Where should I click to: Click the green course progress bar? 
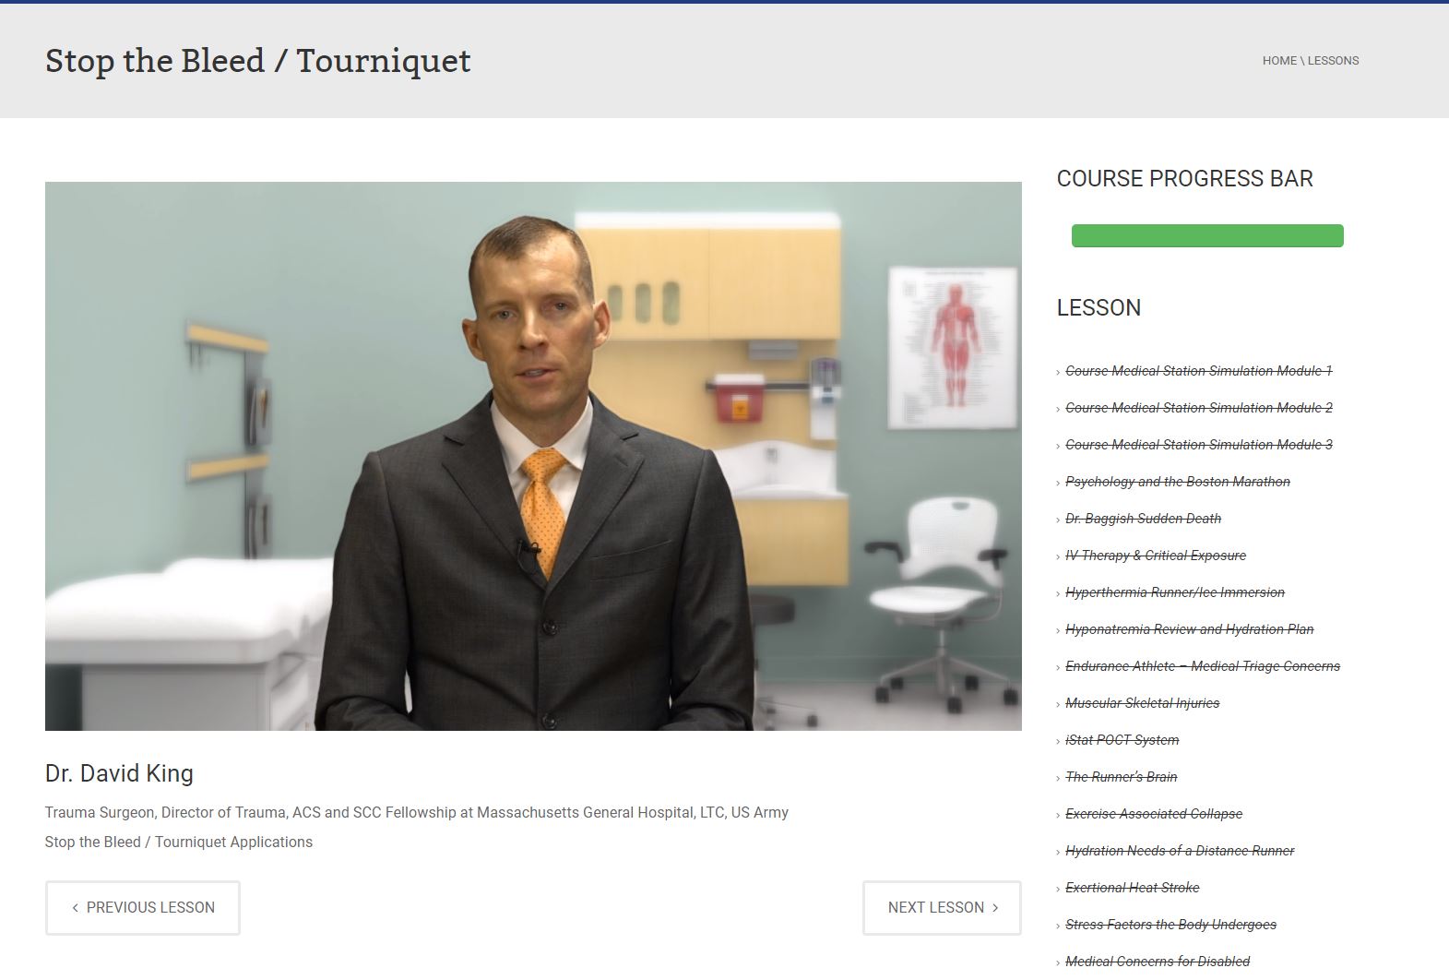[x=1207, y=235]
